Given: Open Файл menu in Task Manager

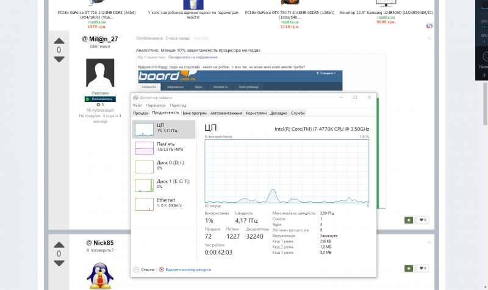Looking at the screenshot, I should click(x=137, y=105).
